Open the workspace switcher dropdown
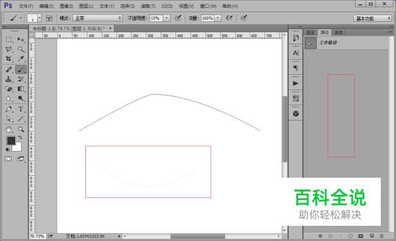 click(x=372, y=18)
